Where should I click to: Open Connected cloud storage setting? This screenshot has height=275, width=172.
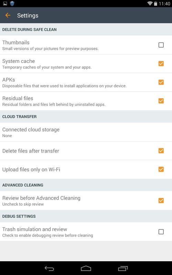point(86,132)
